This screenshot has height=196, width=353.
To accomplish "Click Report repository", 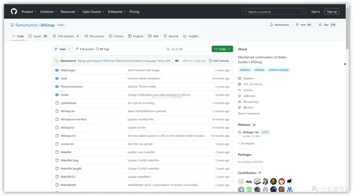I will 249,113.
